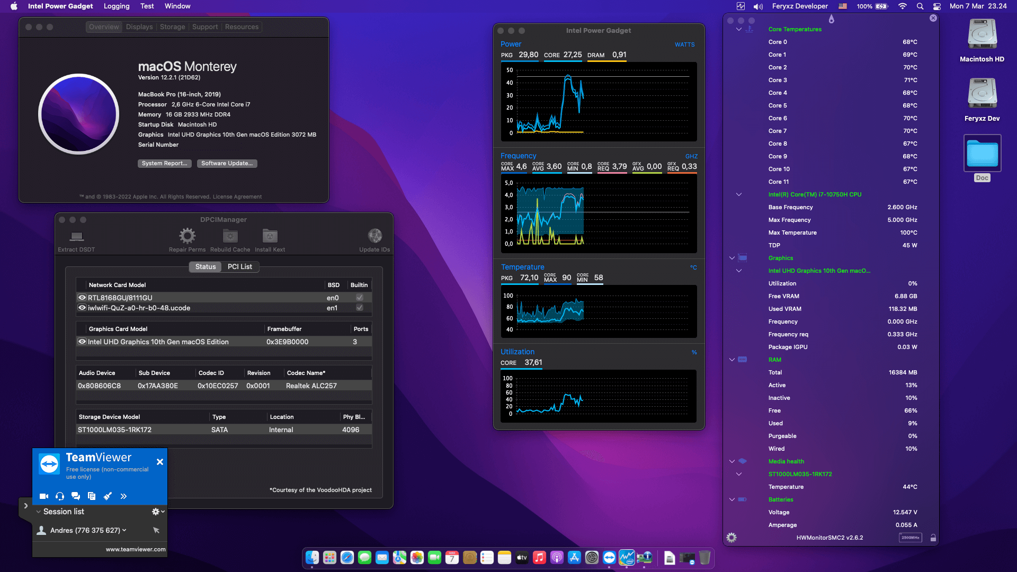1017x572 pixels.
Task: Click the remote control cursor icon for Andres
Action: coord(156,530)
